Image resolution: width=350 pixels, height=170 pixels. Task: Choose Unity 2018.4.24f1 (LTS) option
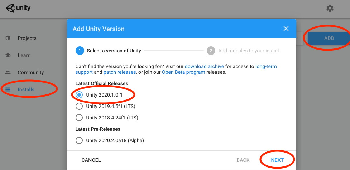pos(80,118)
